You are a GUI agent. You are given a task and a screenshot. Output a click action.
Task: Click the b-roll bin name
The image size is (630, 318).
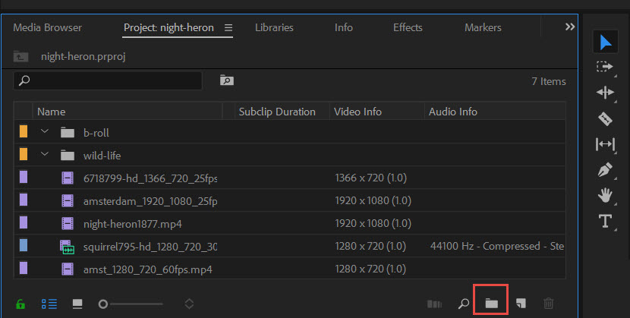click(96, 133)
